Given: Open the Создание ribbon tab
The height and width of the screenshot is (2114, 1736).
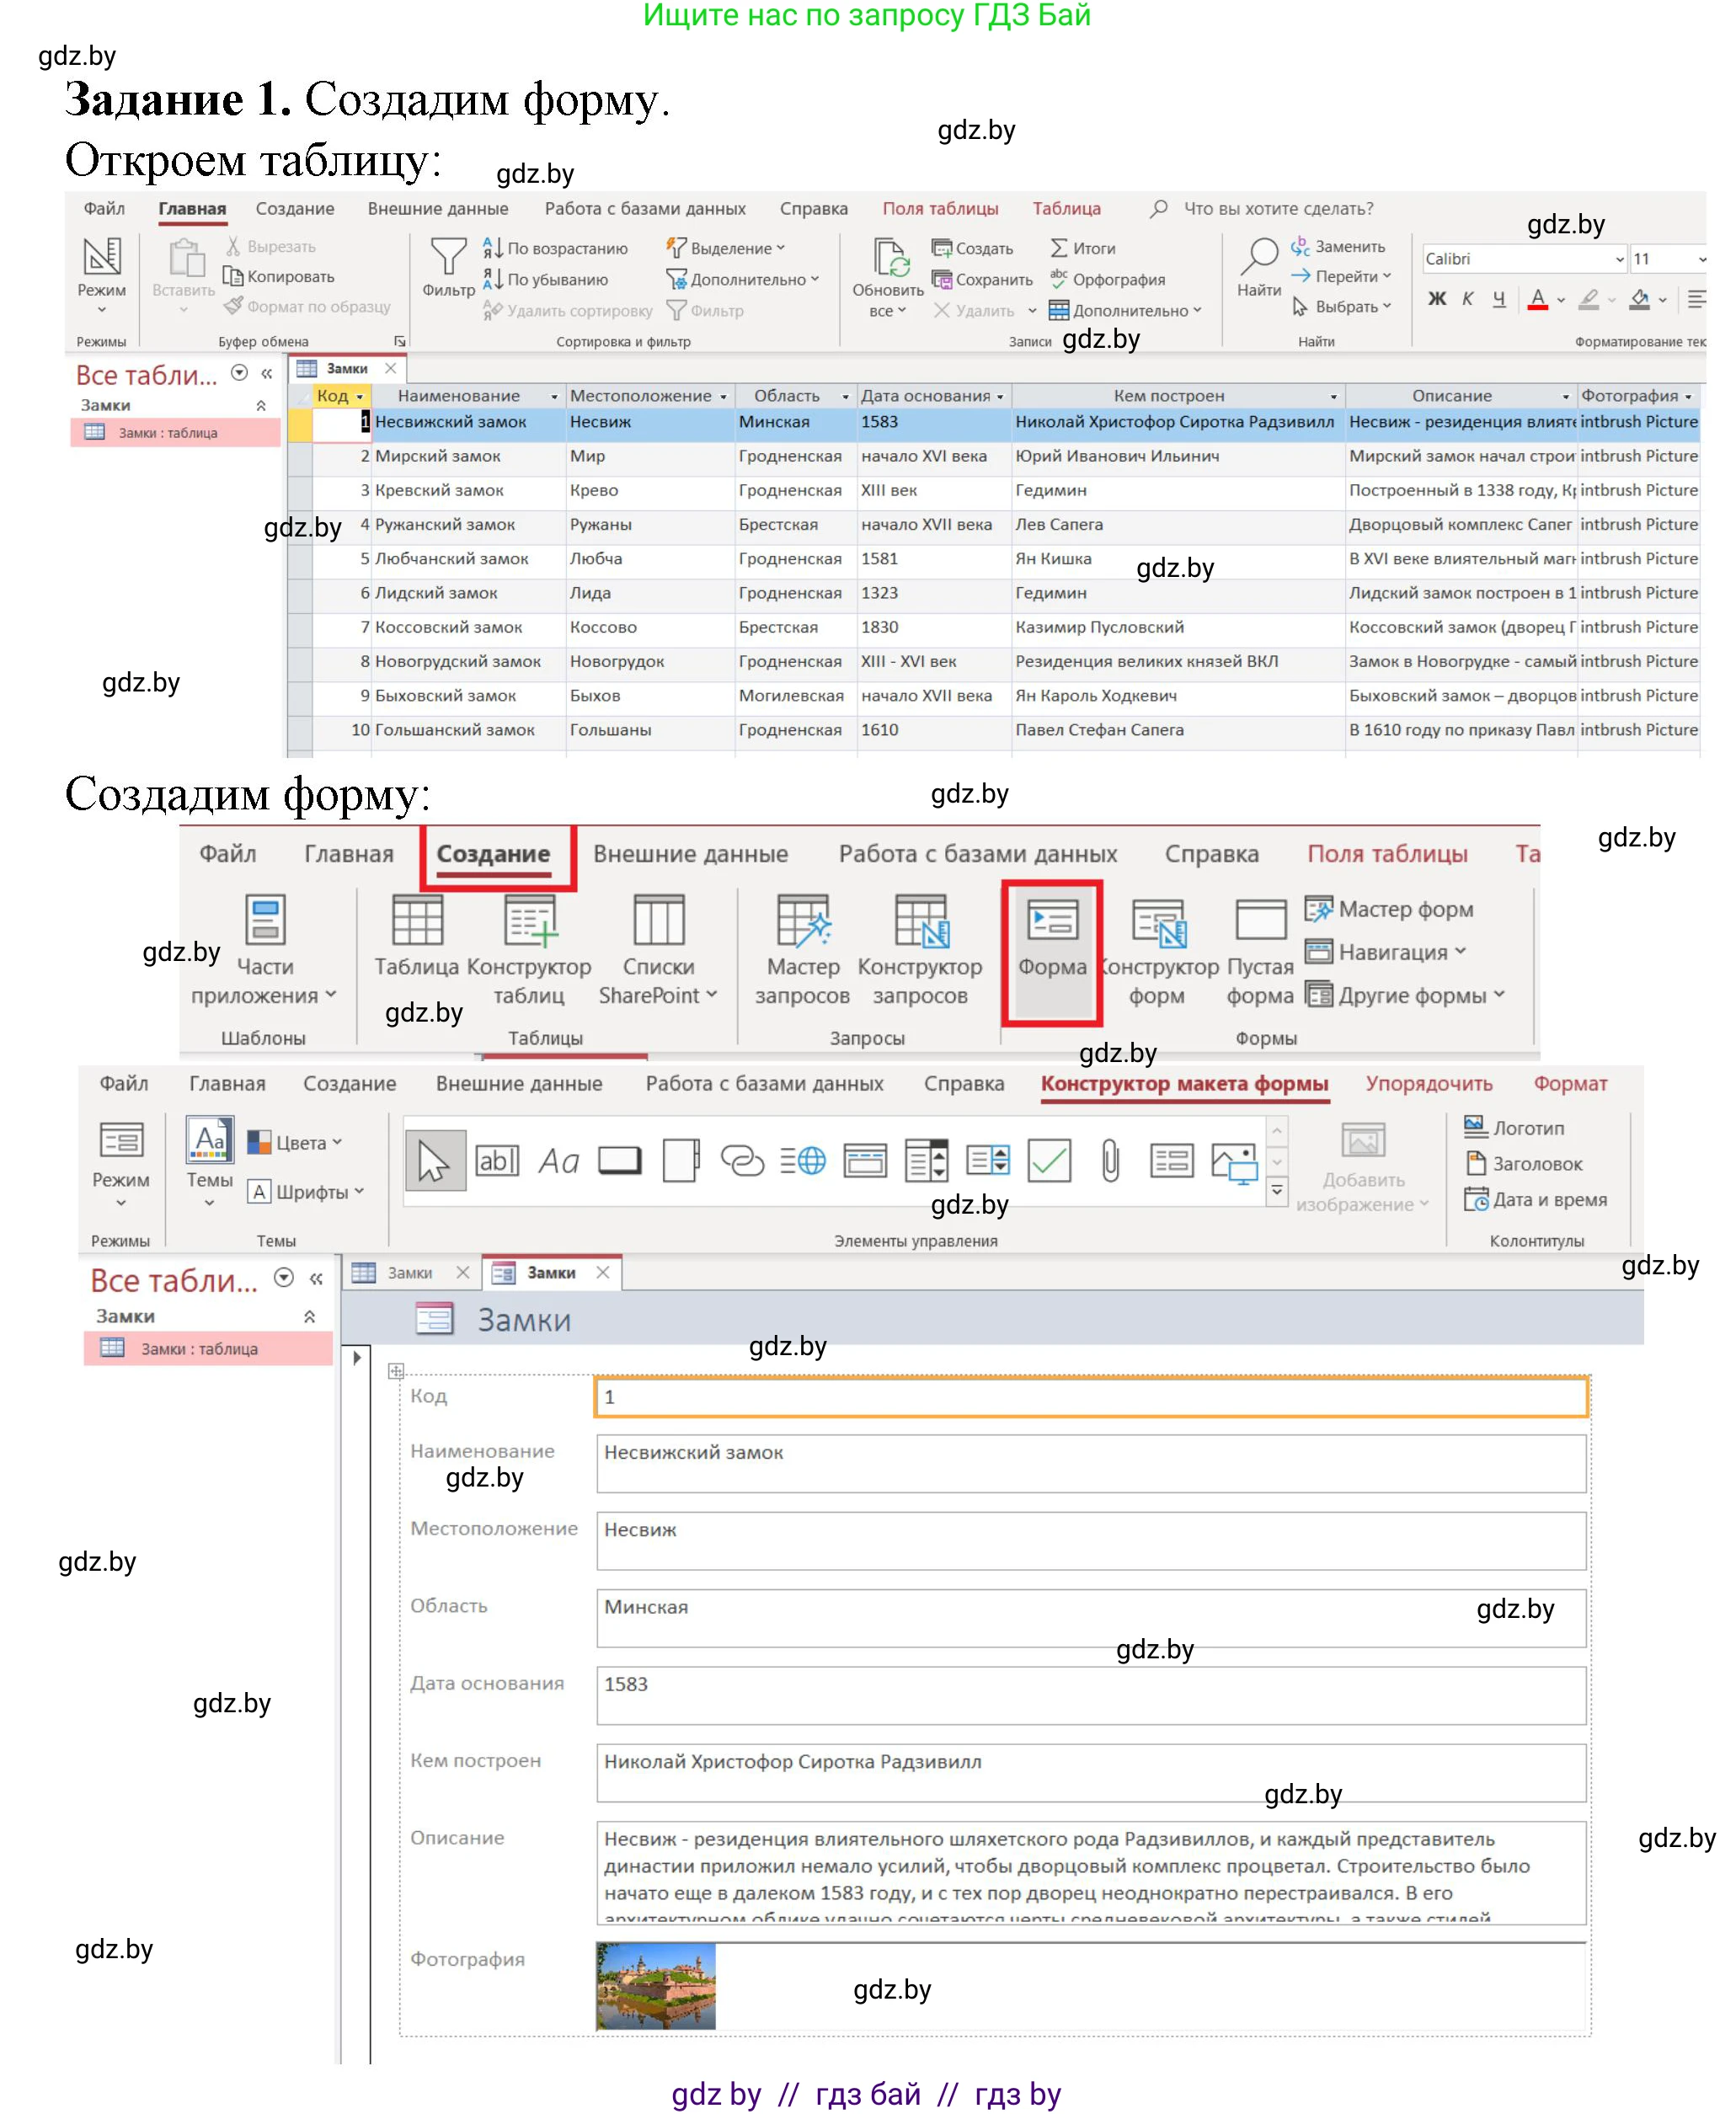Looking at the screenshot, I should (493, 854).
